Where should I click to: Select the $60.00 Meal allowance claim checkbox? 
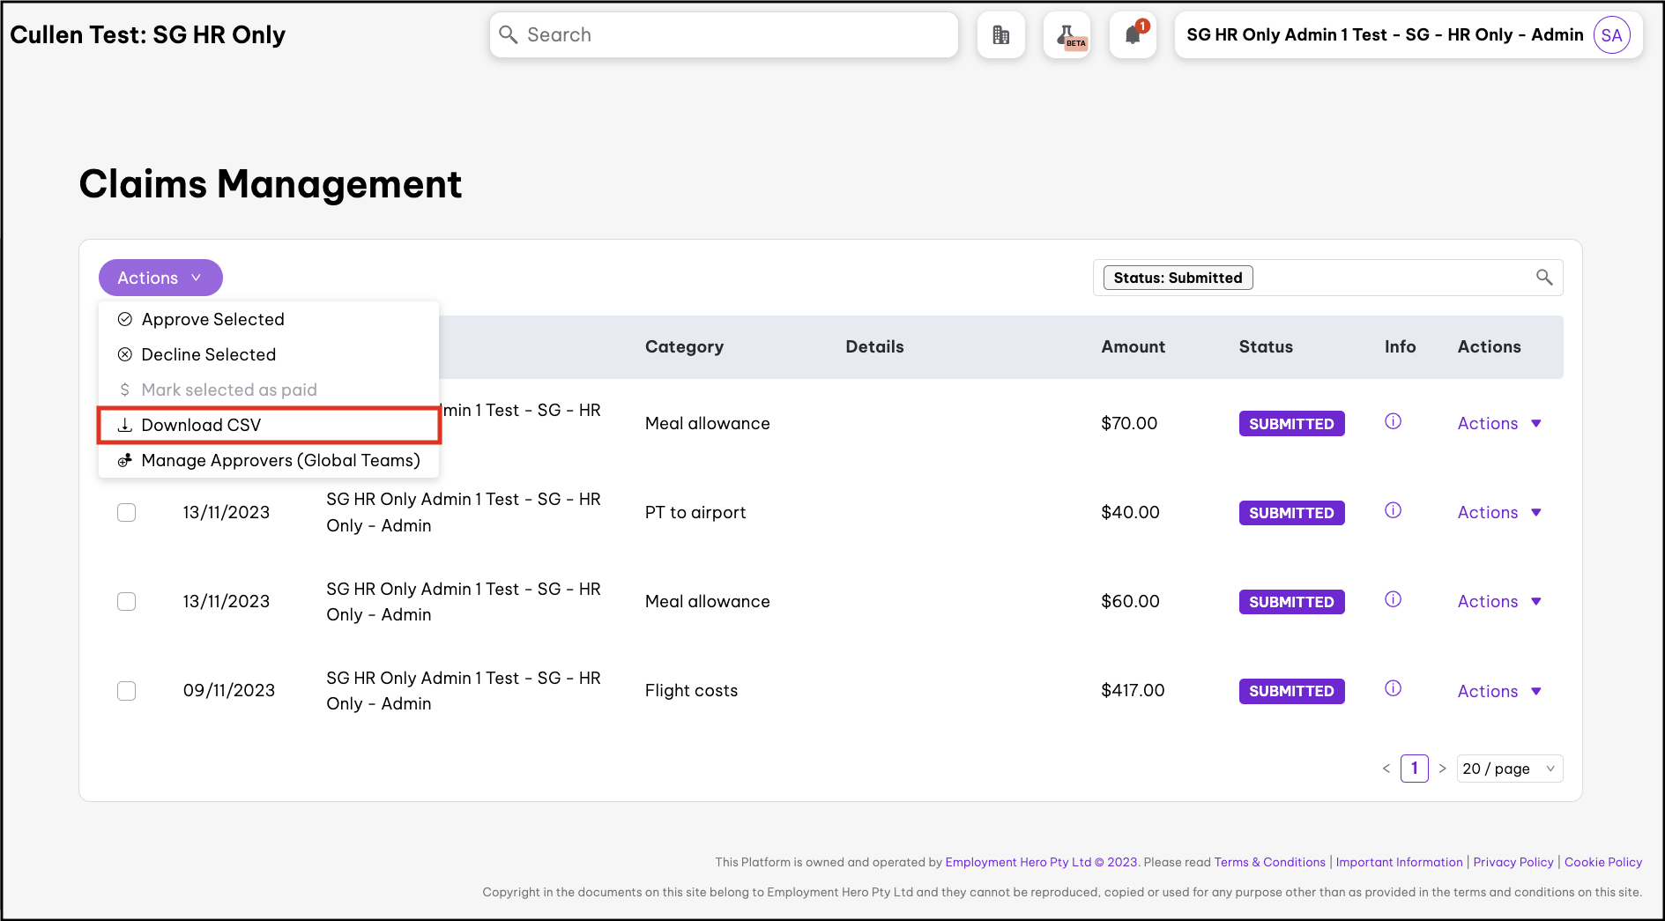127,602
